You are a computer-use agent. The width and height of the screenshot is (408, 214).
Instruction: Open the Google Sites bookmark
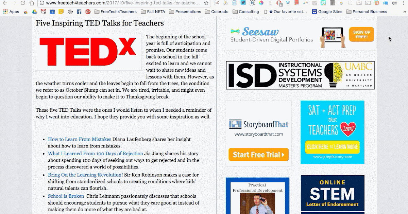(x=327, y=12)
